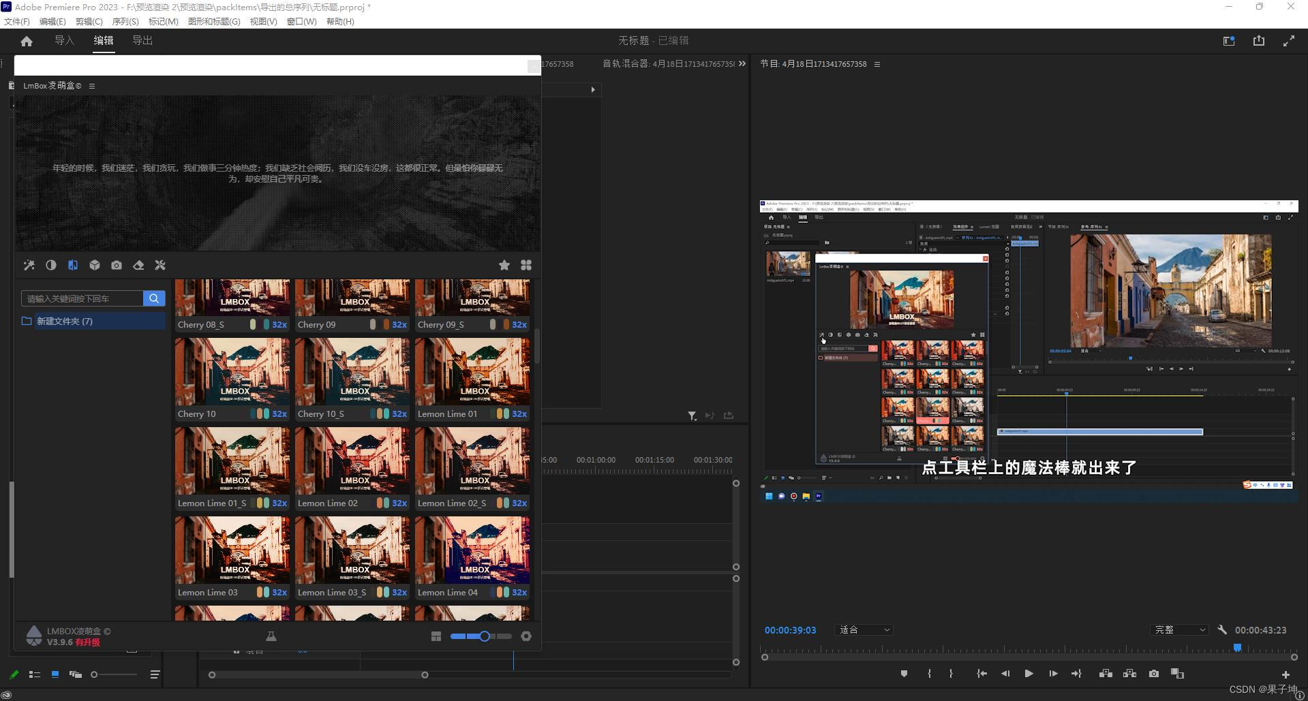Screen dimensions: 1308x701
Task: Click the Mark Out button
Action: [x=951, y=674]
